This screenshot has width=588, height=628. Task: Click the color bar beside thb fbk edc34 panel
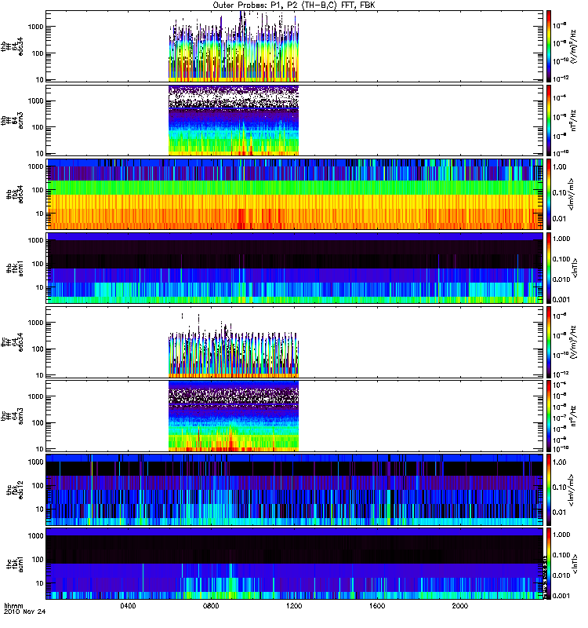[x=549, y=194]
